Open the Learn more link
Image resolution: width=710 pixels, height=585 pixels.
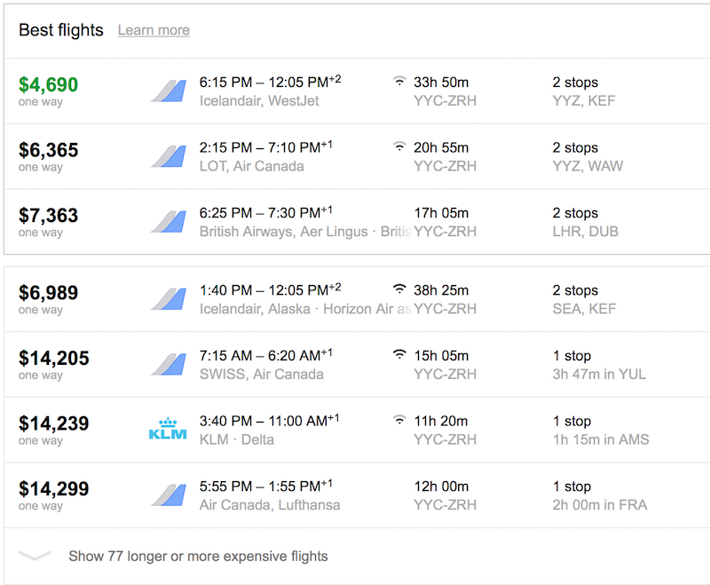click(x=154, y=30)
